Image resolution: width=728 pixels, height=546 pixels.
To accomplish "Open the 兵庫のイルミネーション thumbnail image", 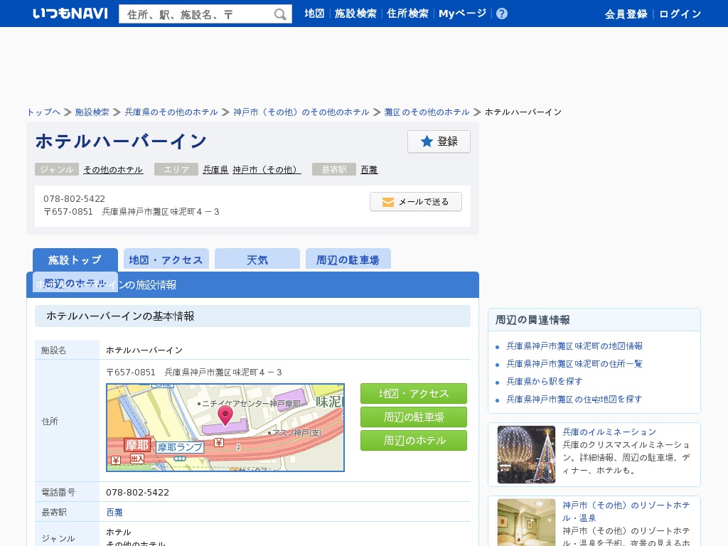I will tap(526, 454).
